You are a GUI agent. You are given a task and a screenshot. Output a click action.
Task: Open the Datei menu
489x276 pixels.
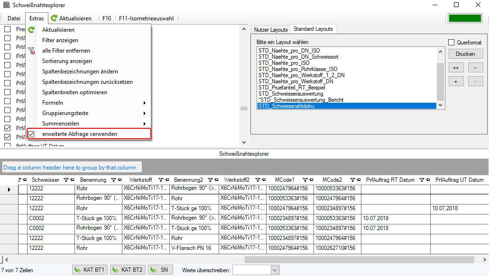[14, 18]
